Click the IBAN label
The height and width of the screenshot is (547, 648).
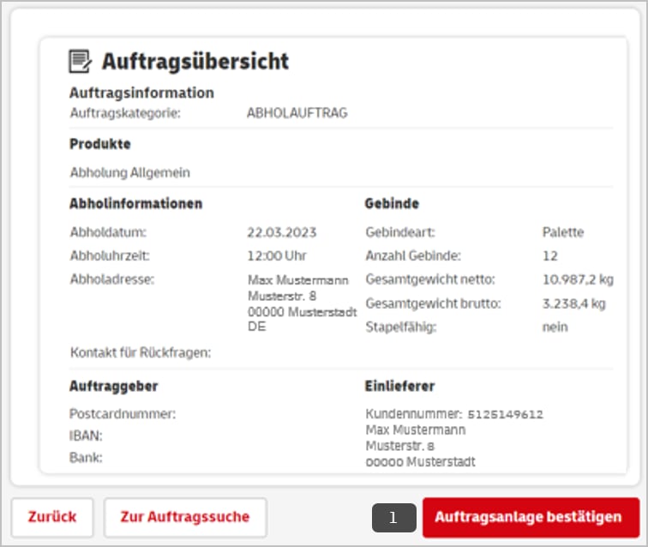(86, 436)
